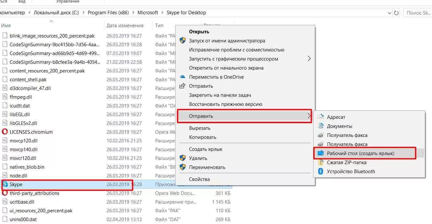Click the Адресат mail icon in submenu
432x224 pixels.
tap(321, 117)
